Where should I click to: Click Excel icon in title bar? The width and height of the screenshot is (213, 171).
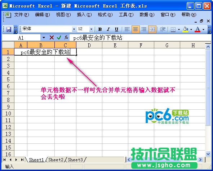[x=5, y=6]
